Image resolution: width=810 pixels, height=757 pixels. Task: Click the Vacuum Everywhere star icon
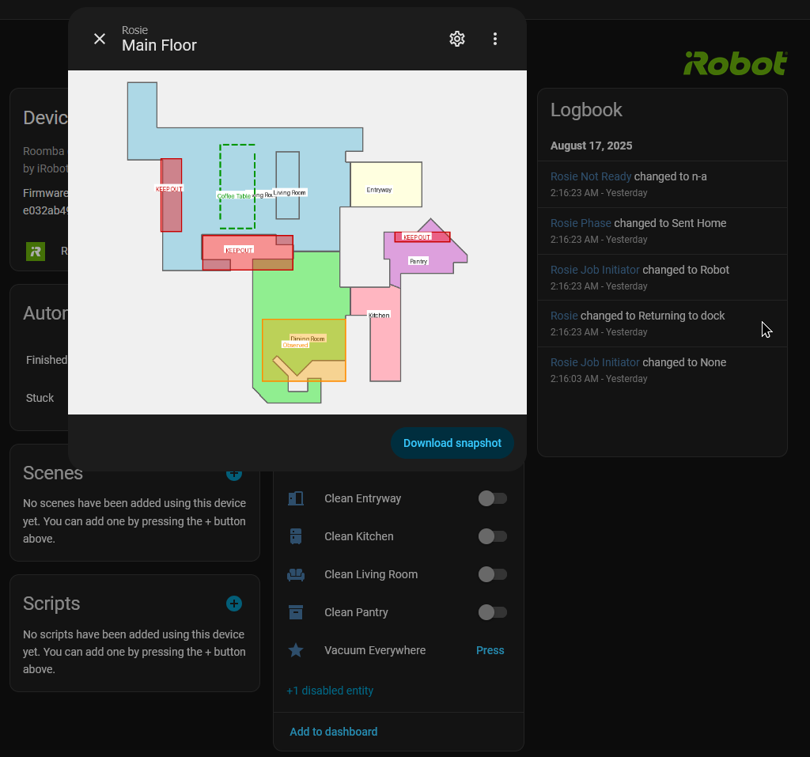[296, 650]
